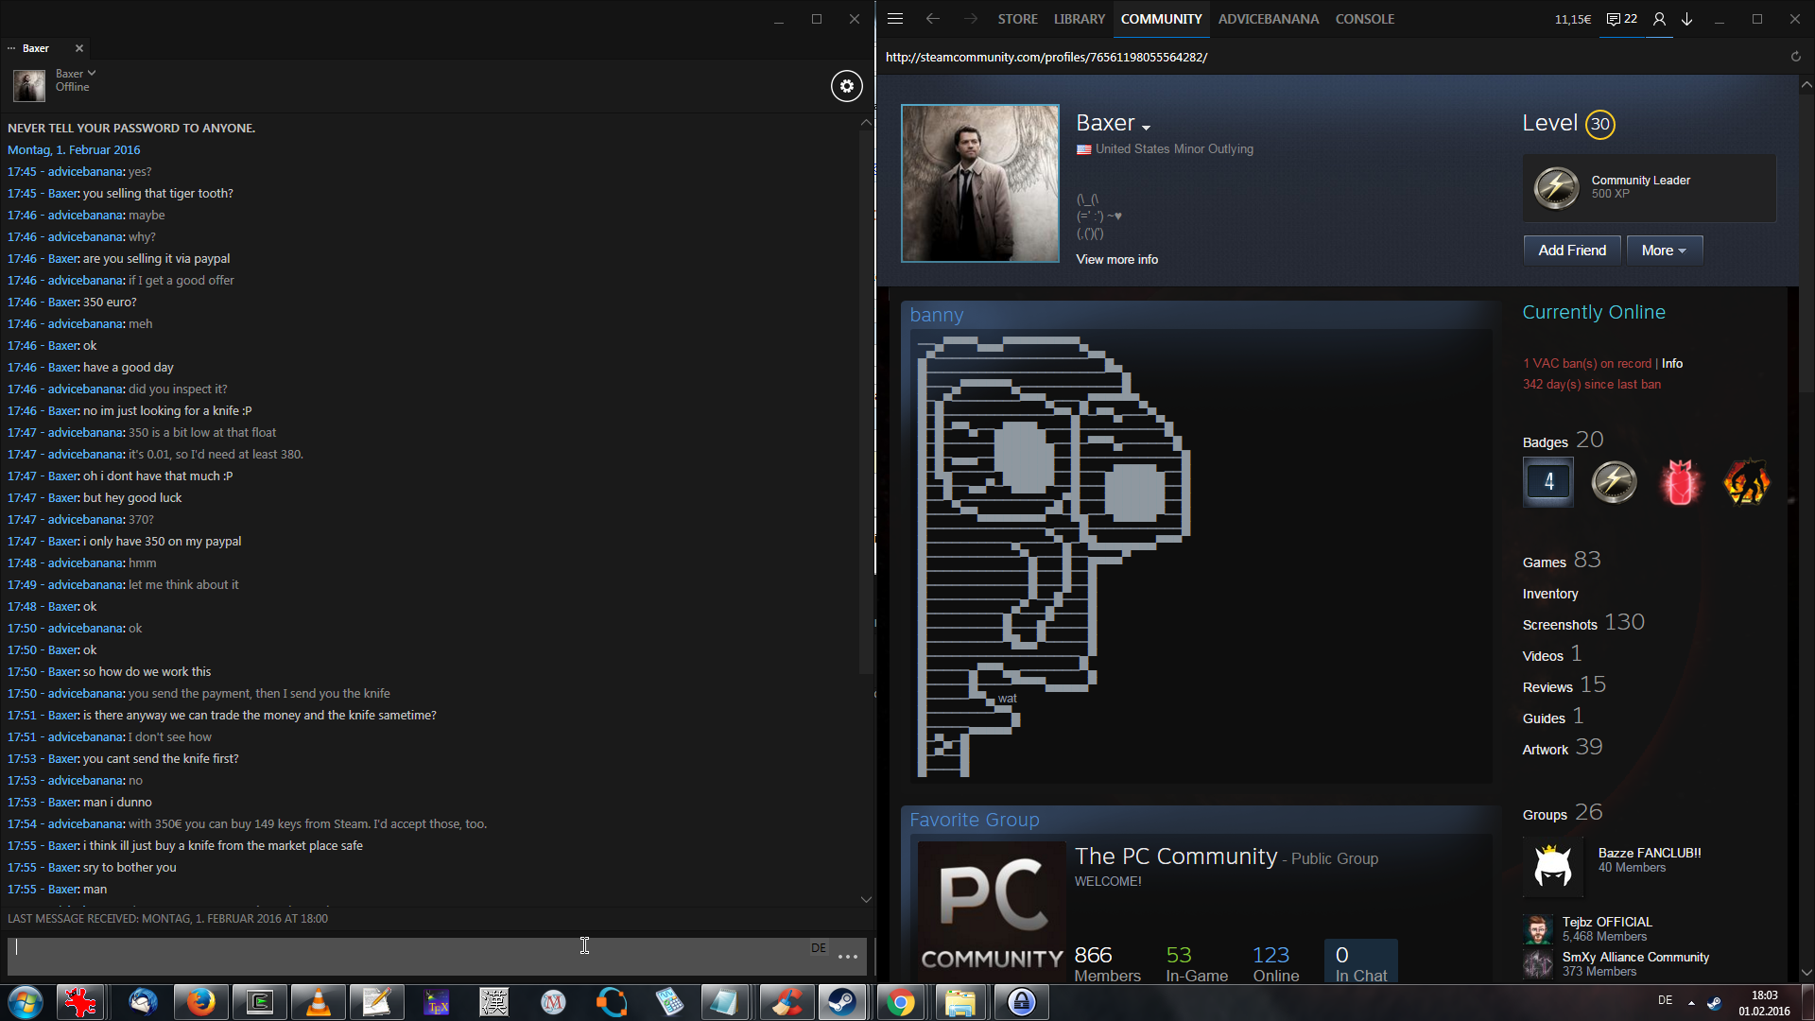
Task: Click the account profile icon
Action: 1659,19
